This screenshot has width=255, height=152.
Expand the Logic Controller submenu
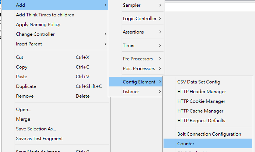point(139,19)
